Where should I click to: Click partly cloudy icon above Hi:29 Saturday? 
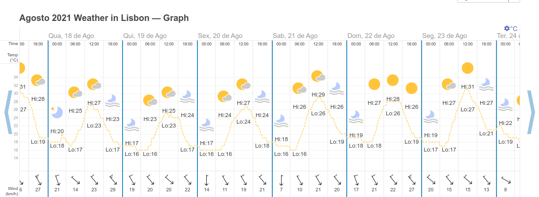[318, 76]
